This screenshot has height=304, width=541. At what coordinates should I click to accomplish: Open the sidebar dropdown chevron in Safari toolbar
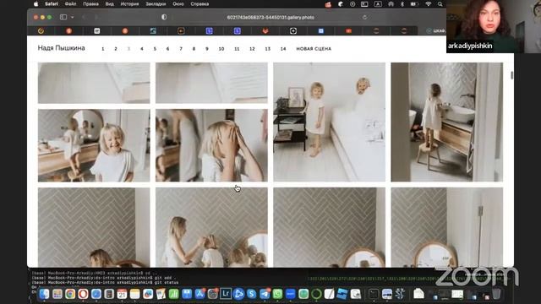click(72, 17)
